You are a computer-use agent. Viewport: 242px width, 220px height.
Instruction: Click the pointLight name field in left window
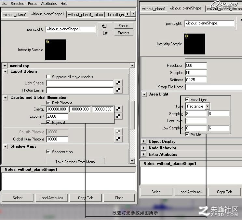(x=70, y=29)
